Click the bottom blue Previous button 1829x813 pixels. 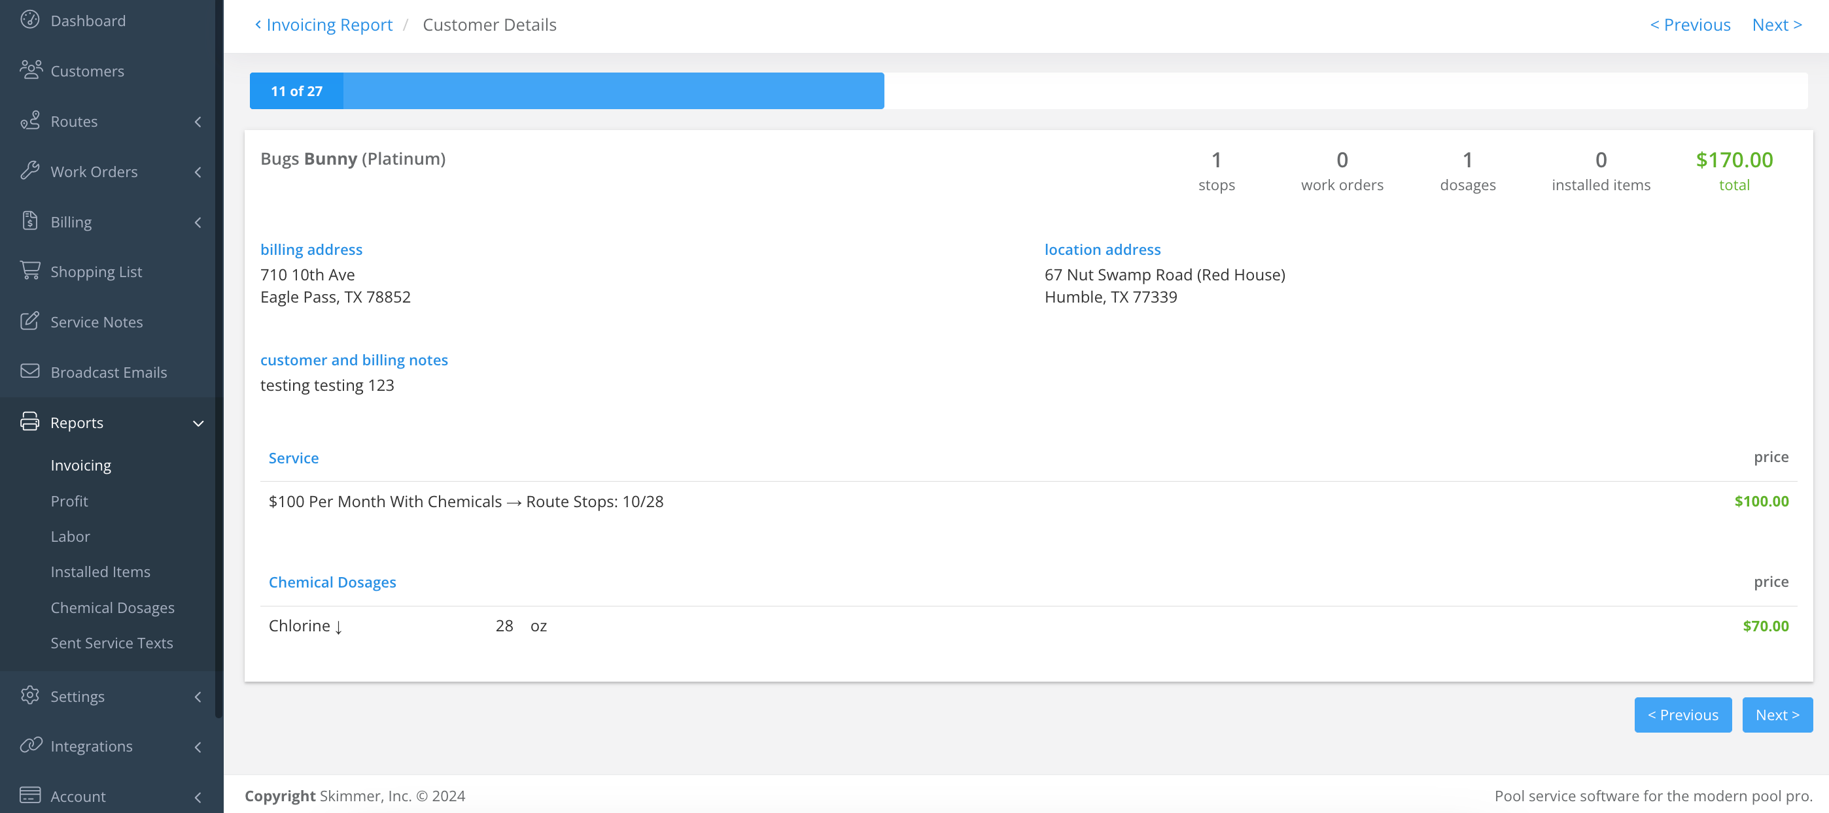(1682, 714)
